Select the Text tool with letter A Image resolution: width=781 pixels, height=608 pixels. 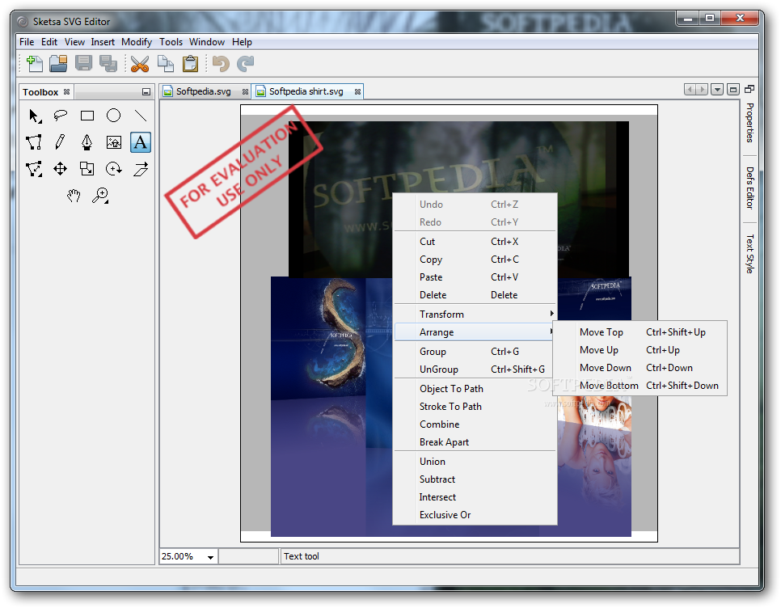141,142
